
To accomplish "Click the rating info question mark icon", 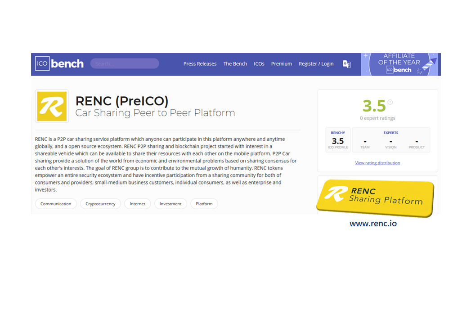I will point(390,102).
